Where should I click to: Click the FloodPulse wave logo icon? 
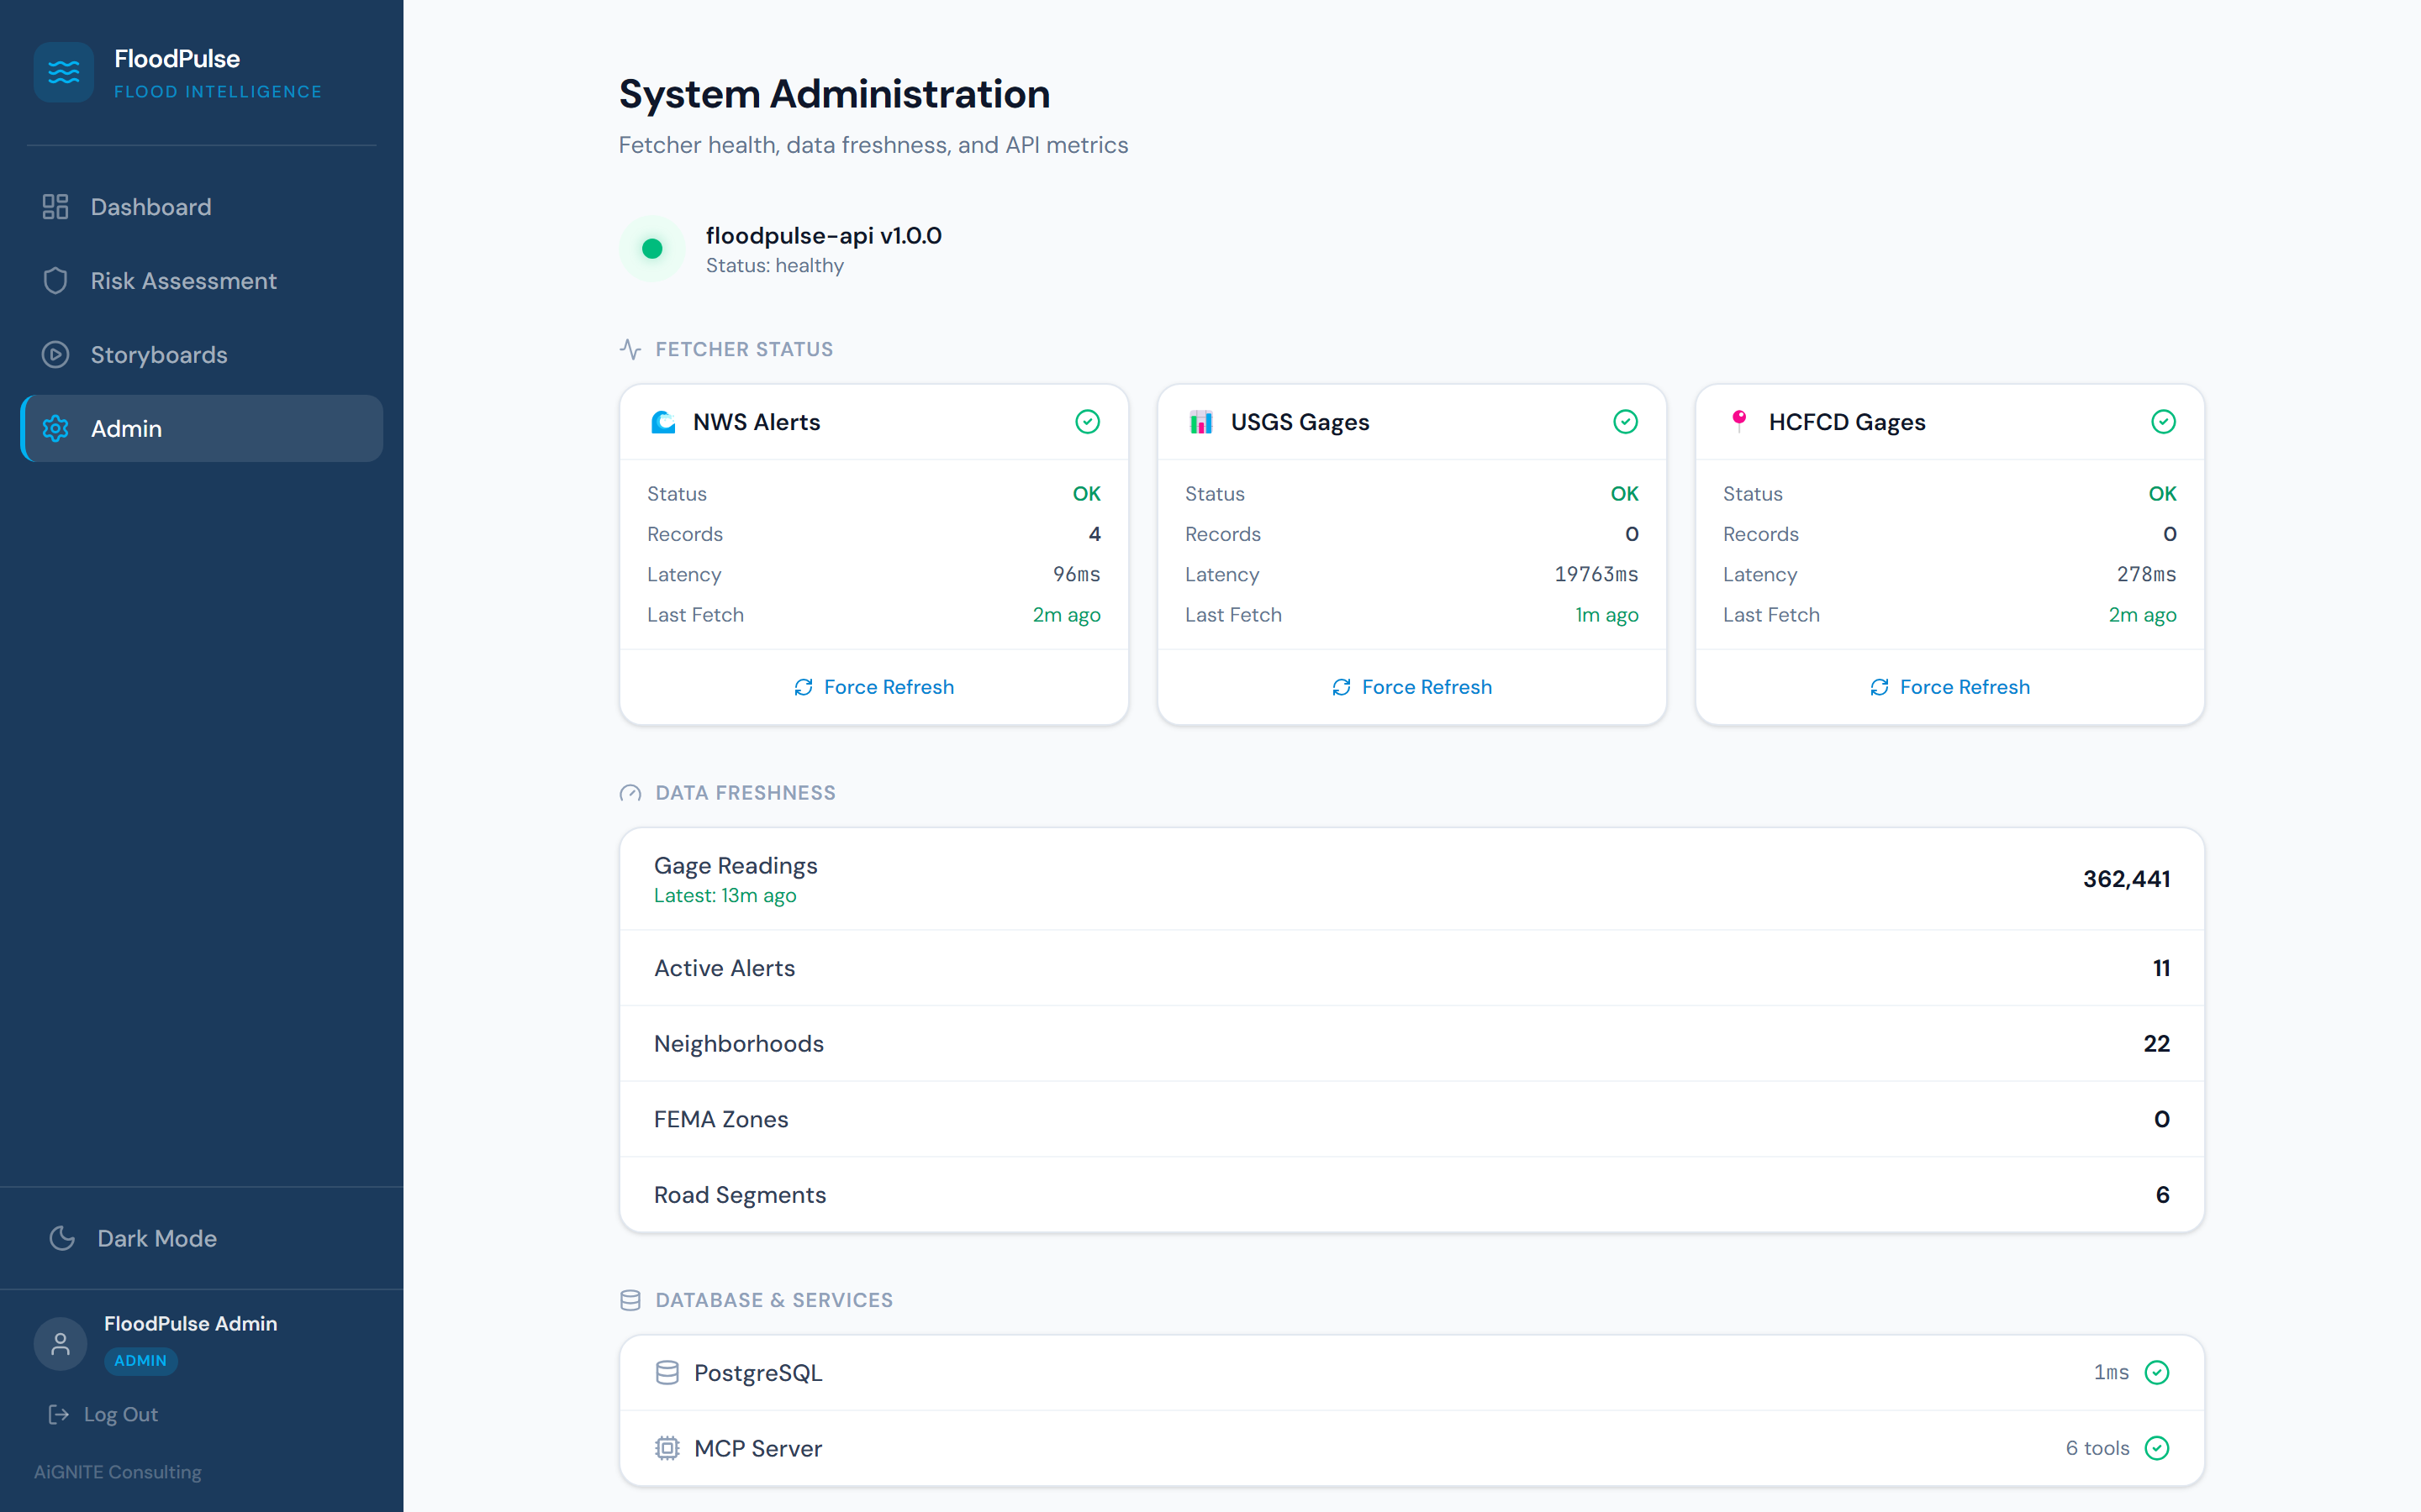coord(63,72)
